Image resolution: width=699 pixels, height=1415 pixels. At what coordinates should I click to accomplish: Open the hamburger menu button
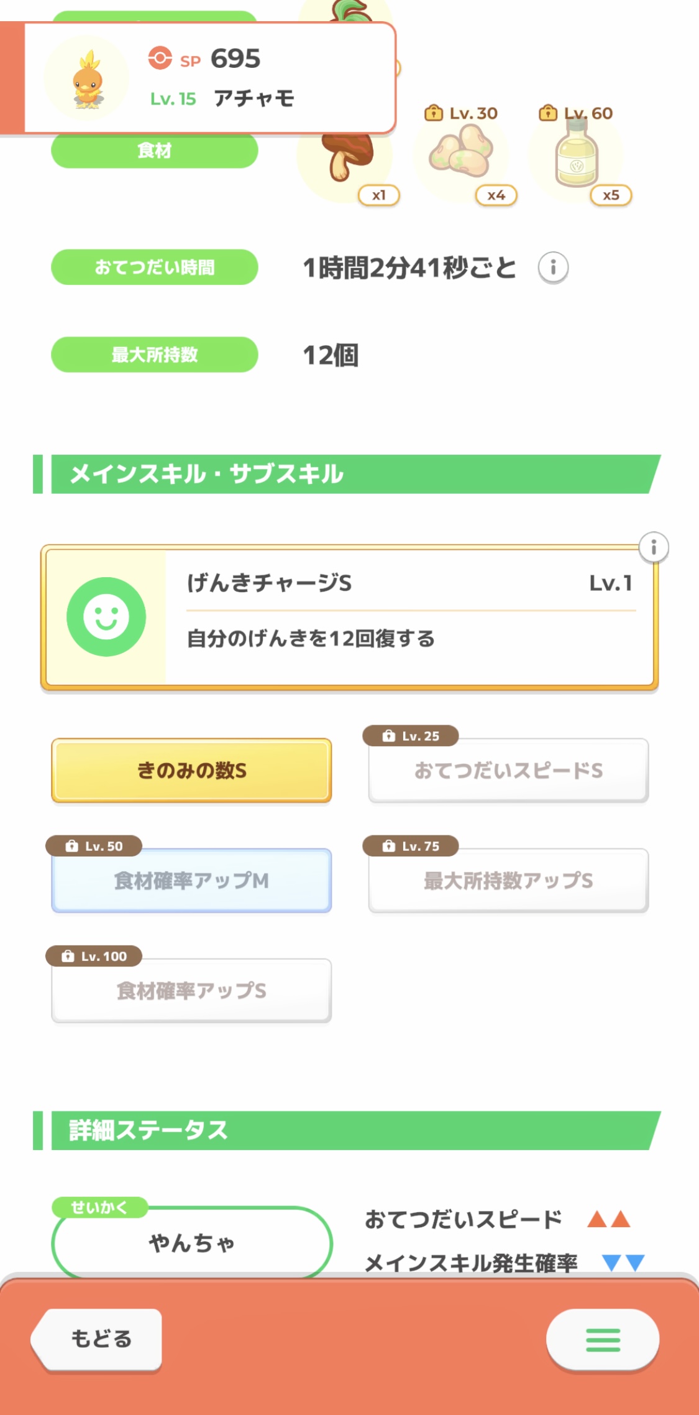click(603, 1340)
